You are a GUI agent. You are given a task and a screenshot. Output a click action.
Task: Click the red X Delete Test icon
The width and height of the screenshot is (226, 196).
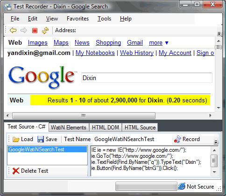(x=16, y=171)
